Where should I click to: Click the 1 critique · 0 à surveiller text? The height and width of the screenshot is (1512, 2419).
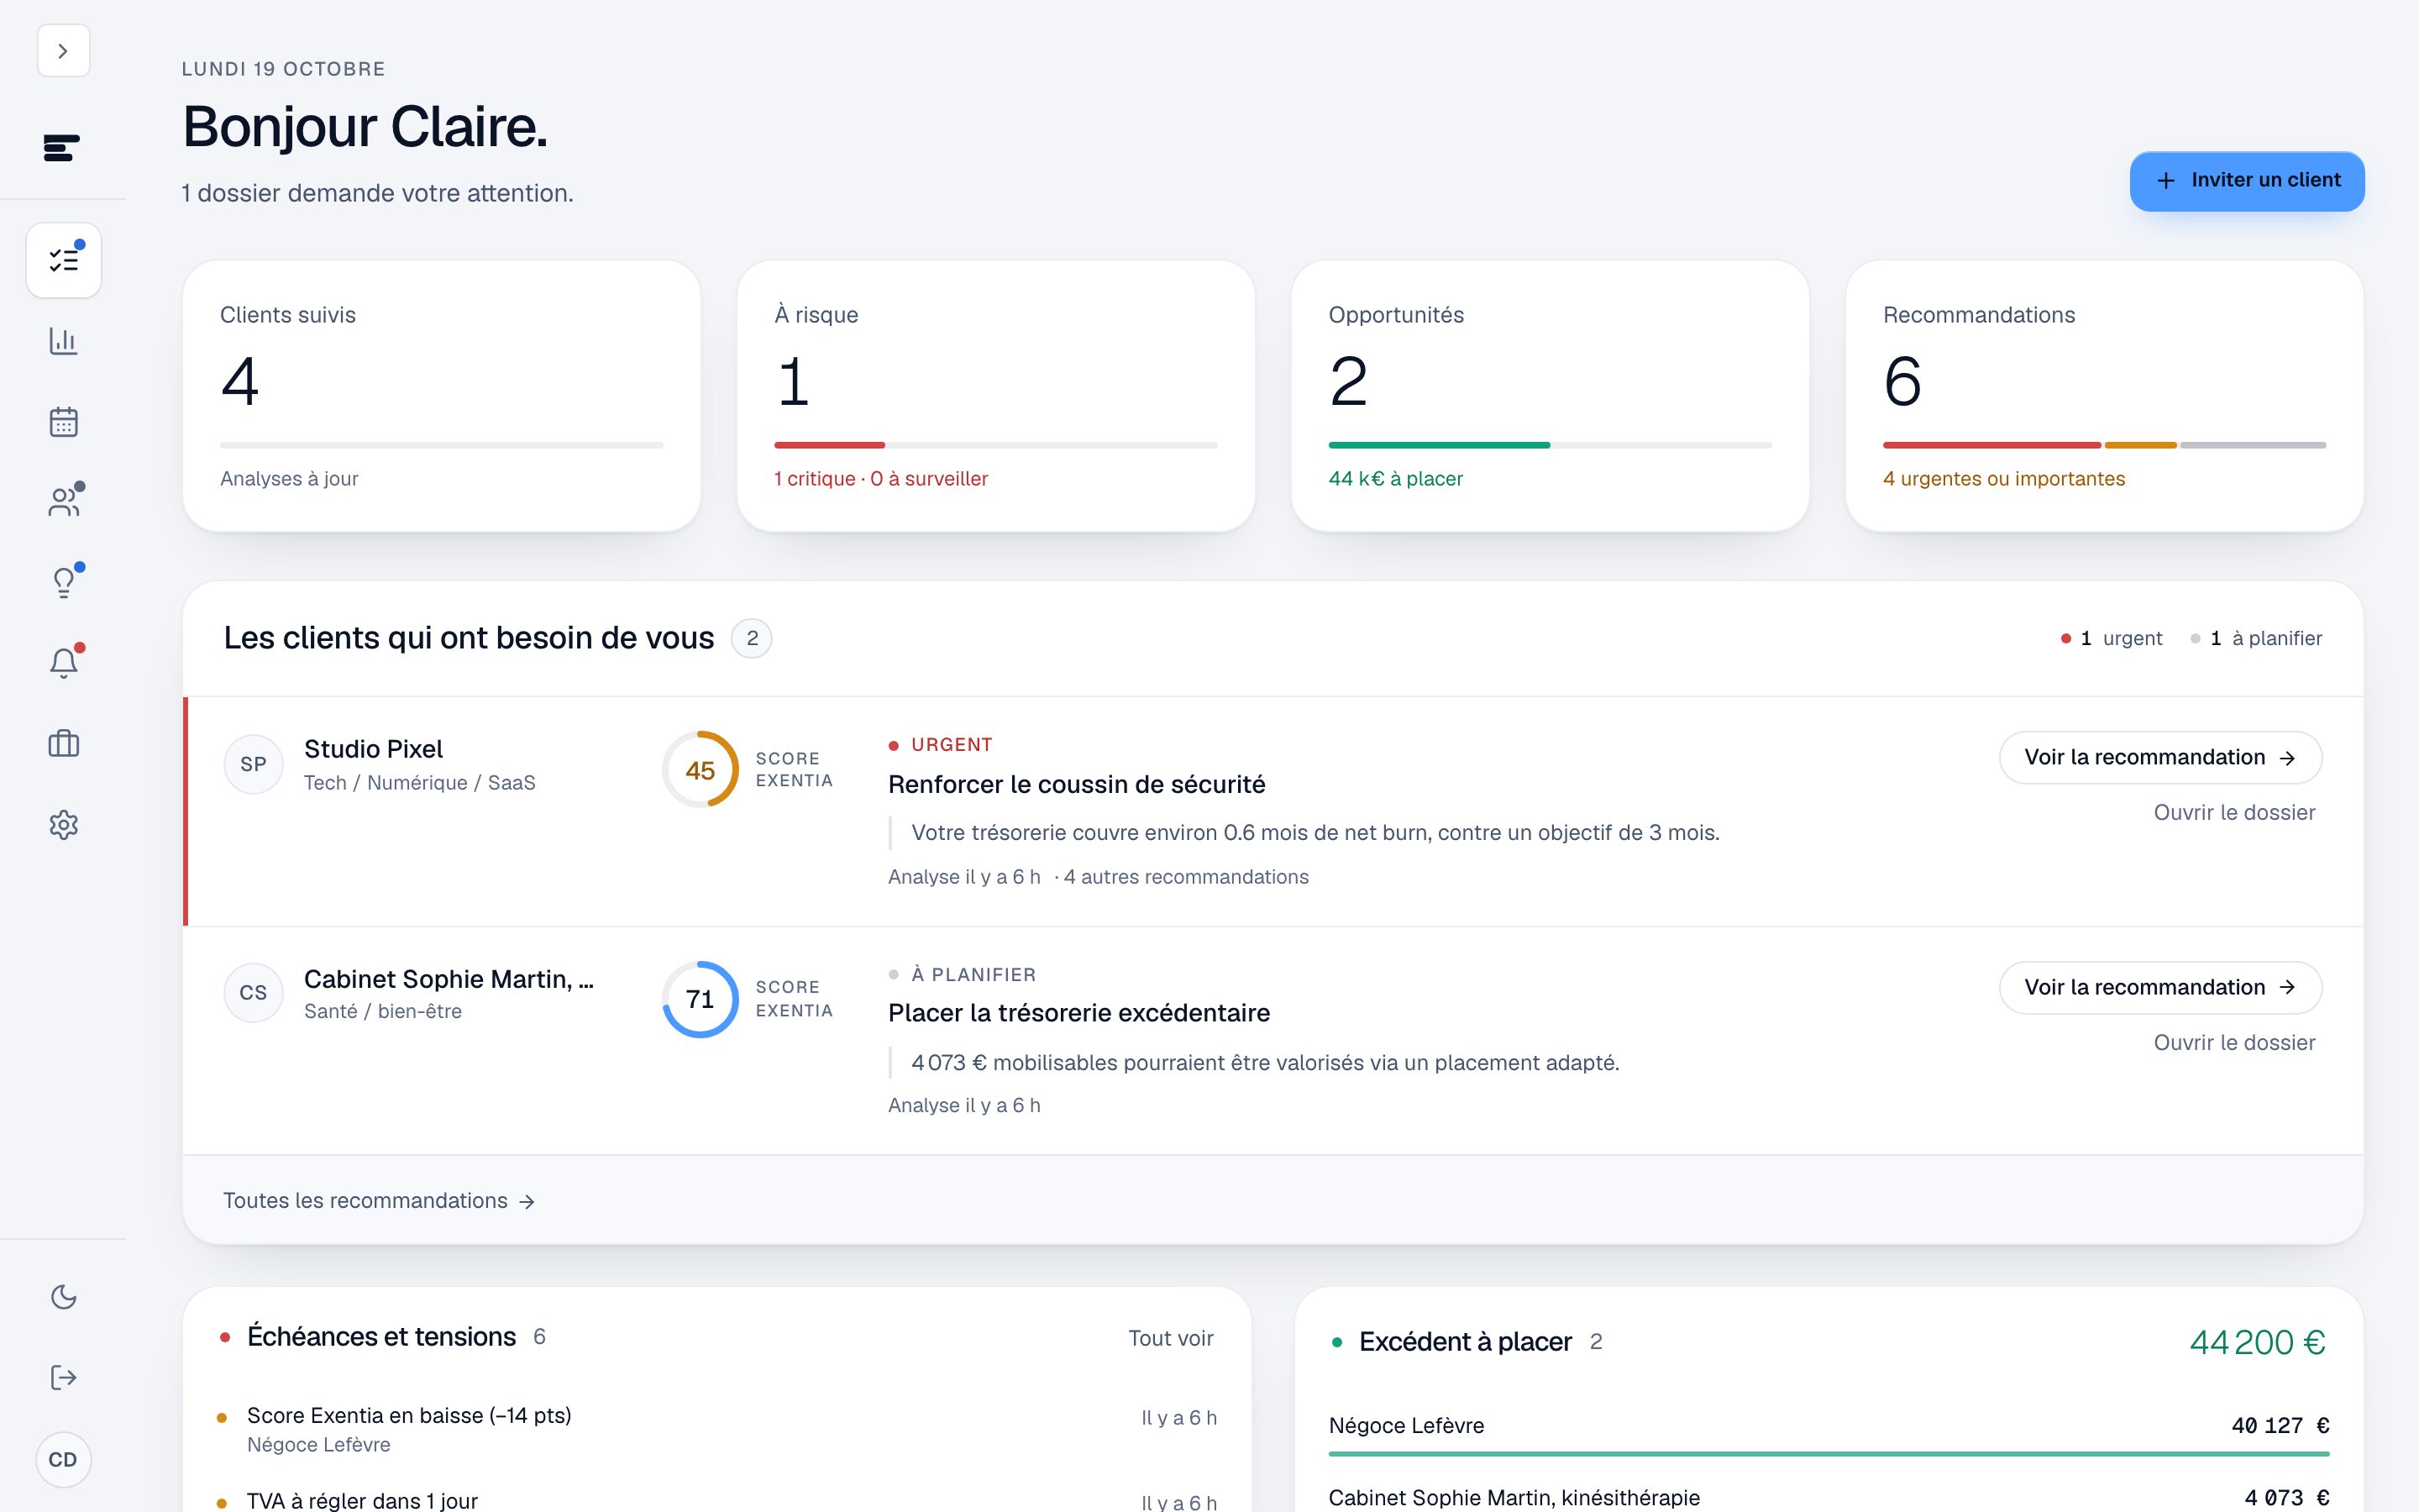click(880, 479)
